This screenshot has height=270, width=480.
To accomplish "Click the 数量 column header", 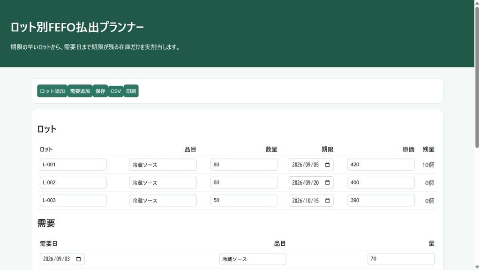I will point(271,150).
